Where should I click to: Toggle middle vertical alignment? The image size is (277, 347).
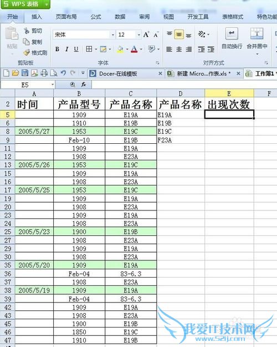179,34
